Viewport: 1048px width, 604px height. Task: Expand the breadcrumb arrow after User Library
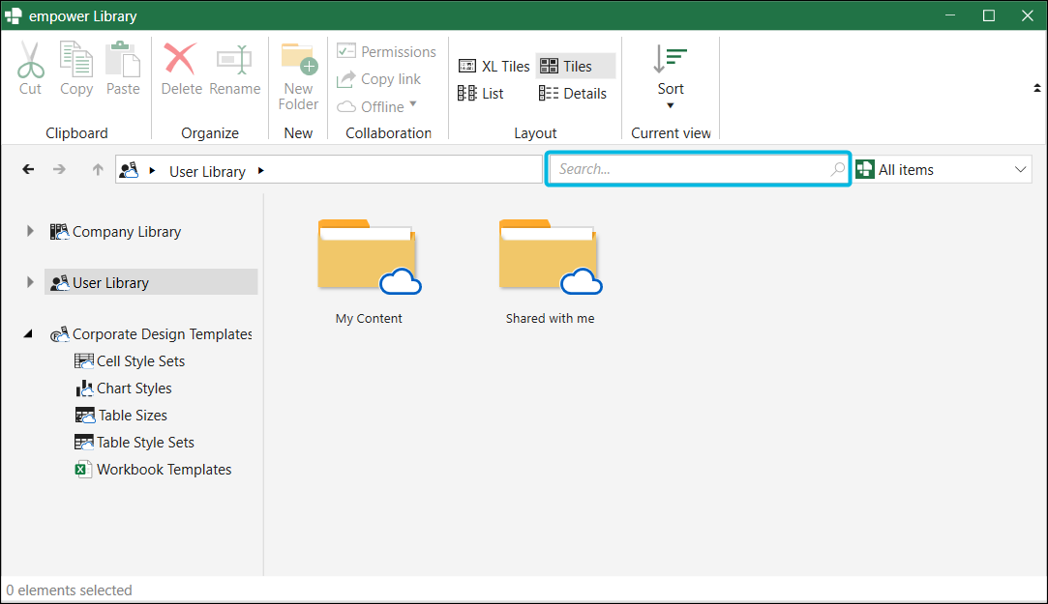(260, 171)
